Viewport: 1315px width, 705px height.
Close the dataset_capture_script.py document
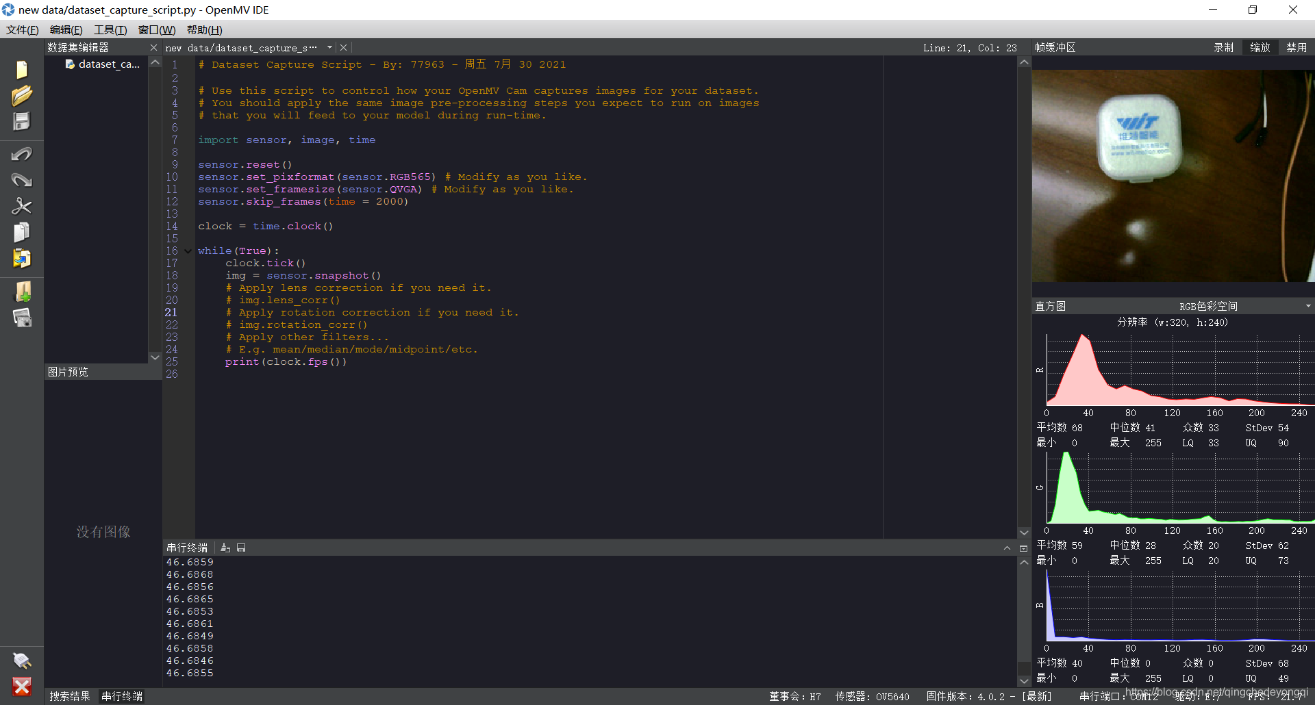click(344, 47)
